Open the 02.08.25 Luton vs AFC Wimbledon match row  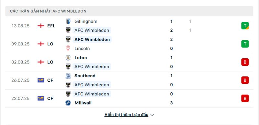click(x=129, y=62)
